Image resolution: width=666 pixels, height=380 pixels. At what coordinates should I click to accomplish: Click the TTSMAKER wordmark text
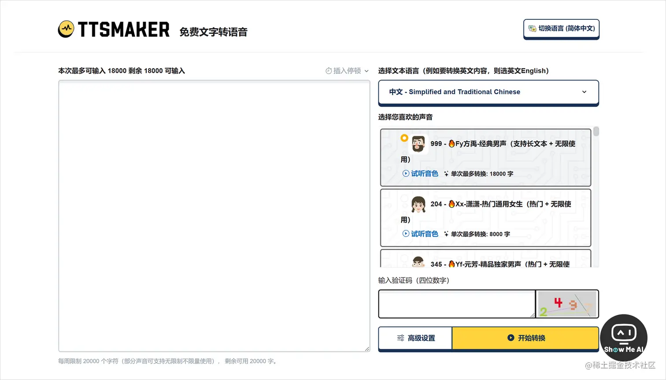pos(124,29)
